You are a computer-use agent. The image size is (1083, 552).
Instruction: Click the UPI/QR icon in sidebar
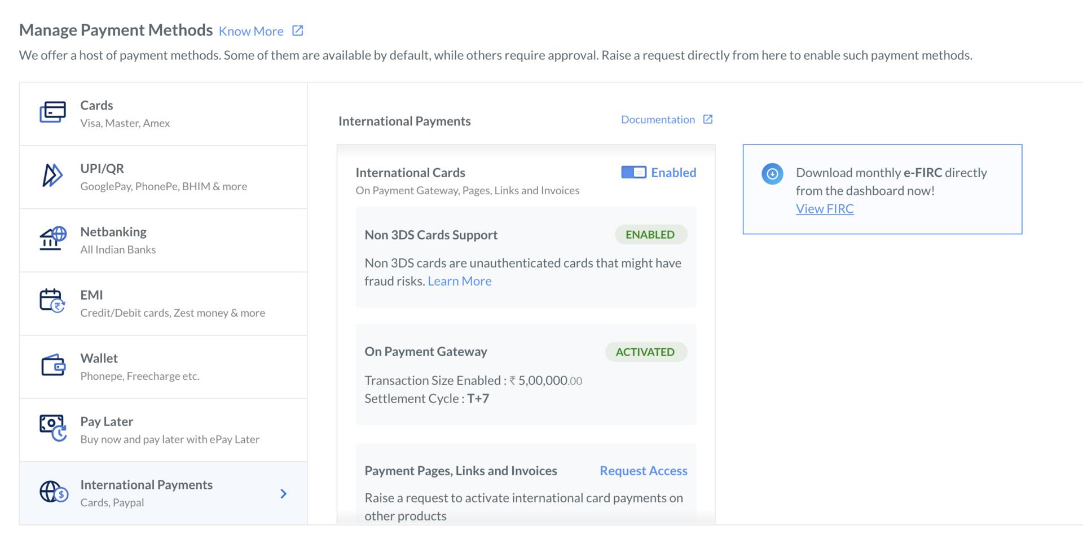(52, 175)
